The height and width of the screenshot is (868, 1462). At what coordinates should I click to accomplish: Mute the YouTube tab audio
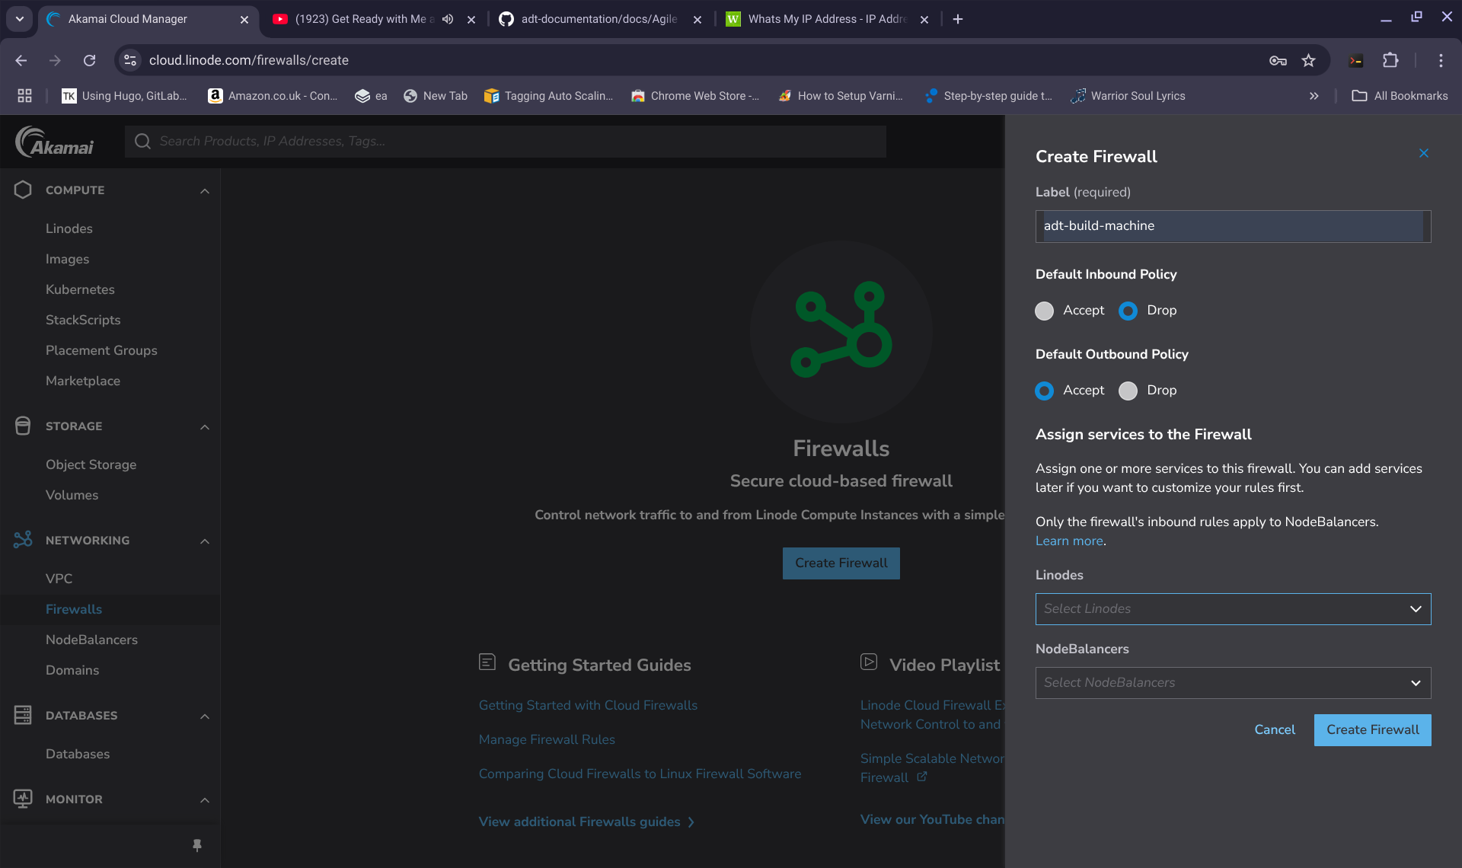coord(448,19)
